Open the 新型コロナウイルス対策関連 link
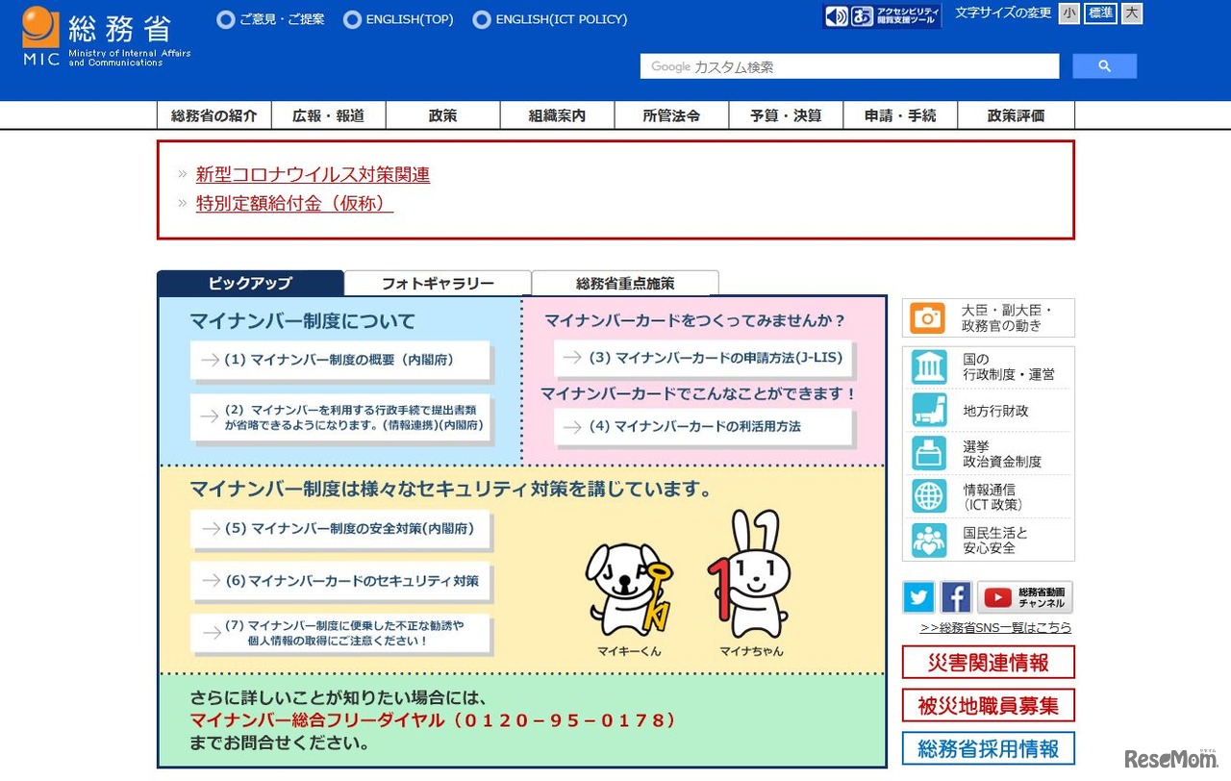 point(313,175)
